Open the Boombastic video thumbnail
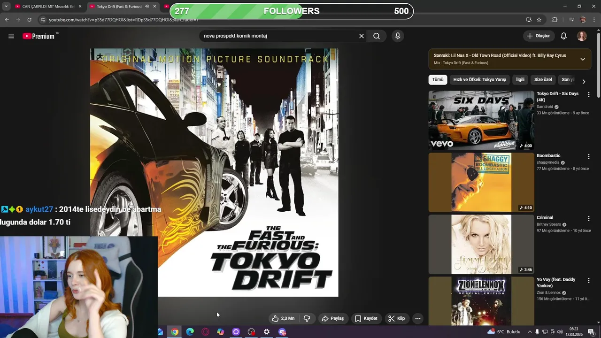Screen dimensions: 601x338 tap(481, 182)
